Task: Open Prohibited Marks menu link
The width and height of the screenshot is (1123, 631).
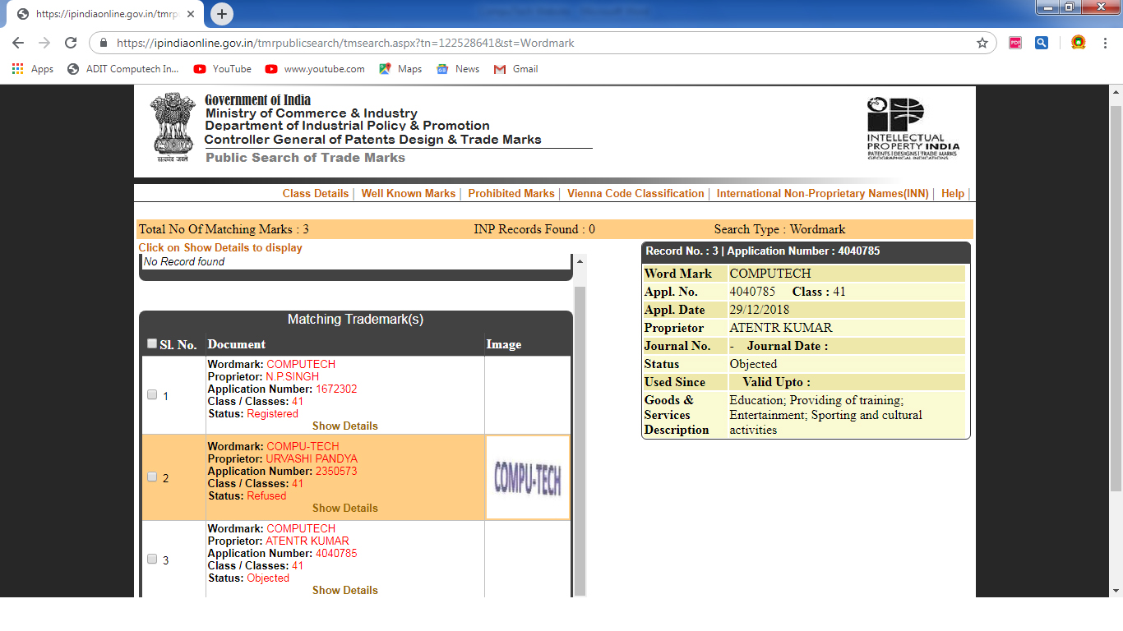Action: tap(511, 193)
